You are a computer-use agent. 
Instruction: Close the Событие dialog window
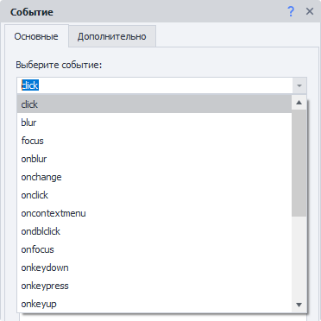[310, 11]
